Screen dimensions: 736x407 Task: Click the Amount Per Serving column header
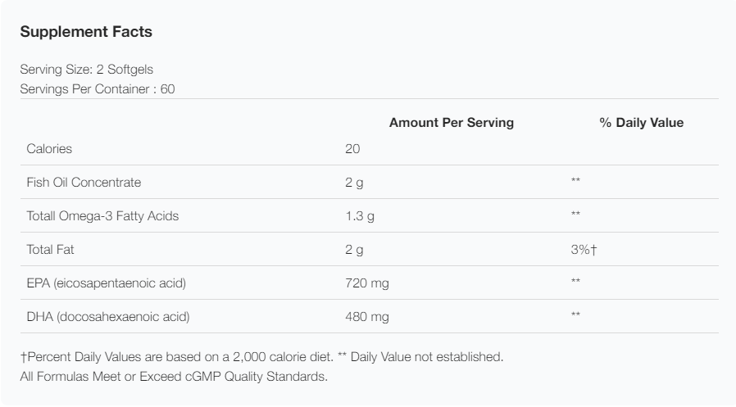451,123
